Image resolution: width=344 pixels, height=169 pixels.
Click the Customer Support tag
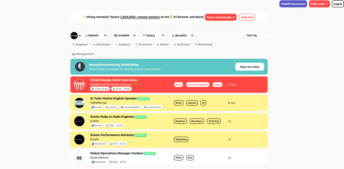click(x=198, y=85)
